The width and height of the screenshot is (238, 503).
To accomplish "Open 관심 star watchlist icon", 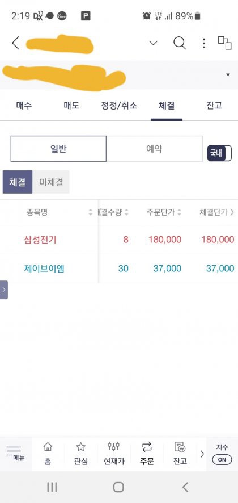I will click(x=80, y=454).
